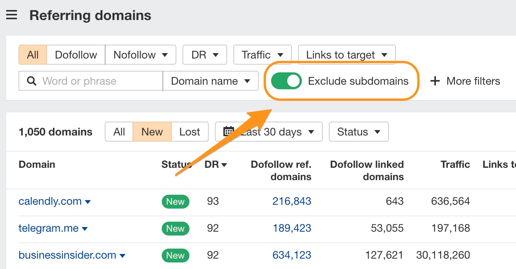Select the Dofollow link type filter

tap(76, 55)
